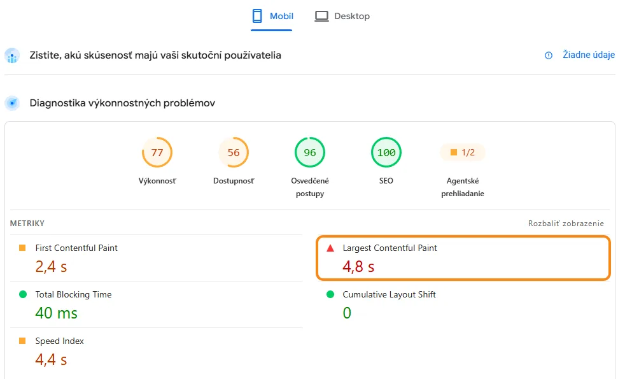Click orange square inside 1/2 badge
This screenshot has height=379, width=618.
coord(454,152)
